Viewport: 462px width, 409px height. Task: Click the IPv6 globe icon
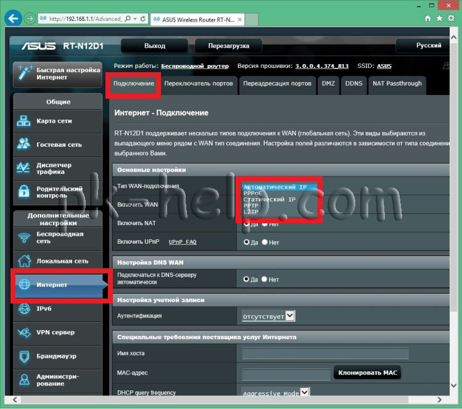pos(24,308)
